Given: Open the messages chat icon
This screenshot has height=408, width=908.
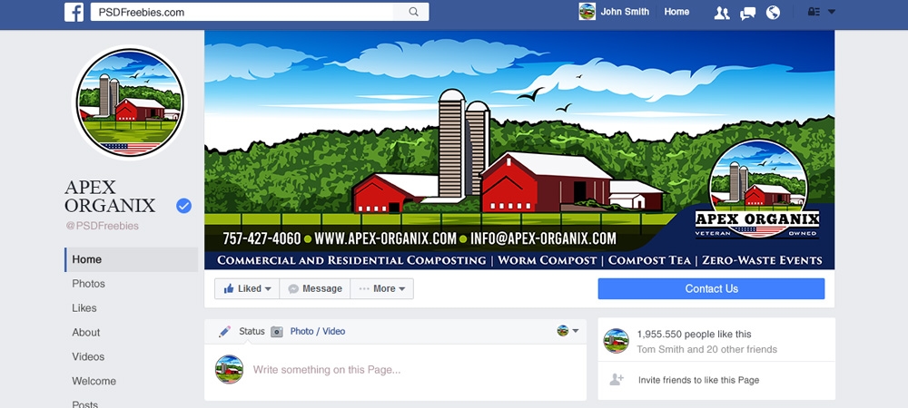Looking at the screenshot, I should click(x=747, y=13).
